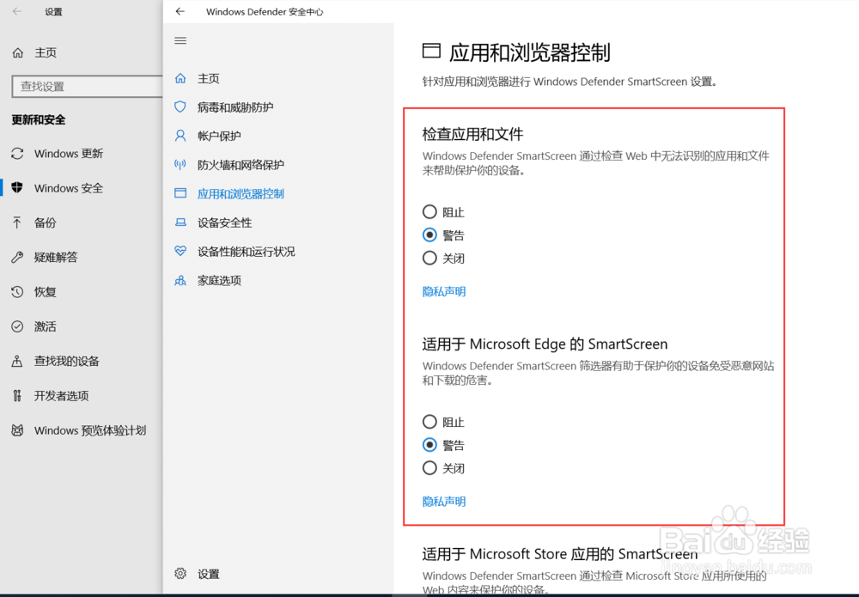859x597 pixels.
Task: Click the 应用和浏览器控制 window icon
Action: [180, 192]
